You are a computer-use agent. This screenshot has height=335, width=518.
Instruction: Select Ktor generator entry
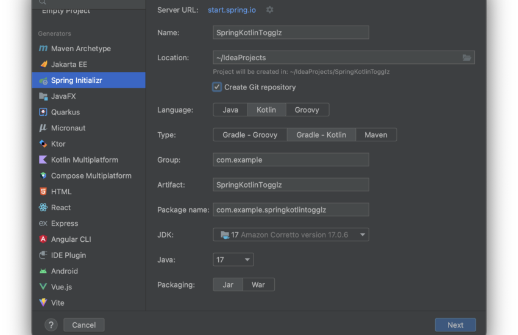(88, 144)
